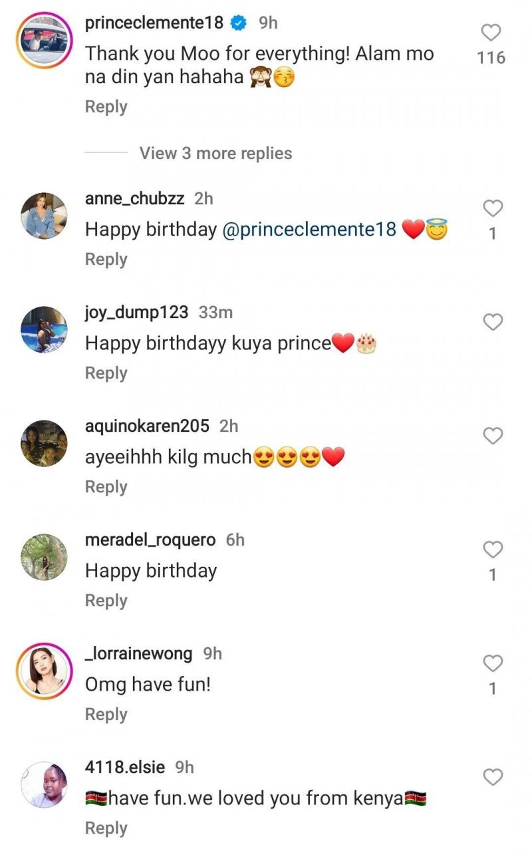Open the anne_chubzz username profile

(136, 198)
